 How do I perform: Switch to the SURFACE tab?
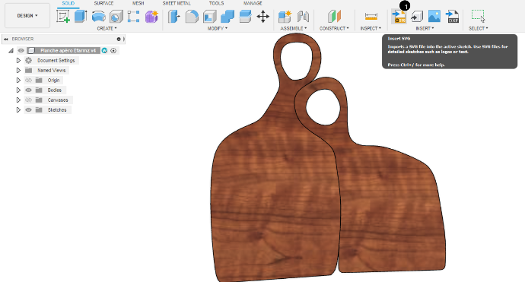(103, 3)
